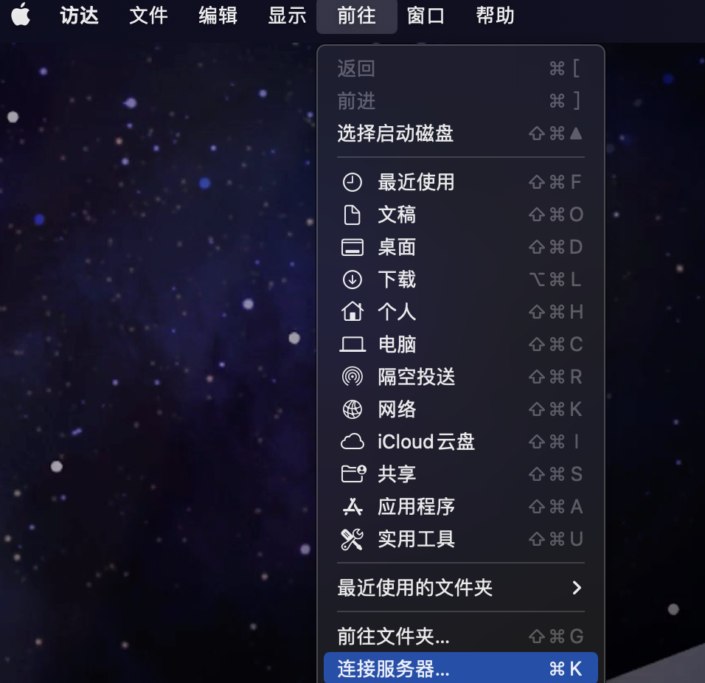Open the 帮助 menu
The width and height of the screenshot is (705, 683).
(495, 15)
